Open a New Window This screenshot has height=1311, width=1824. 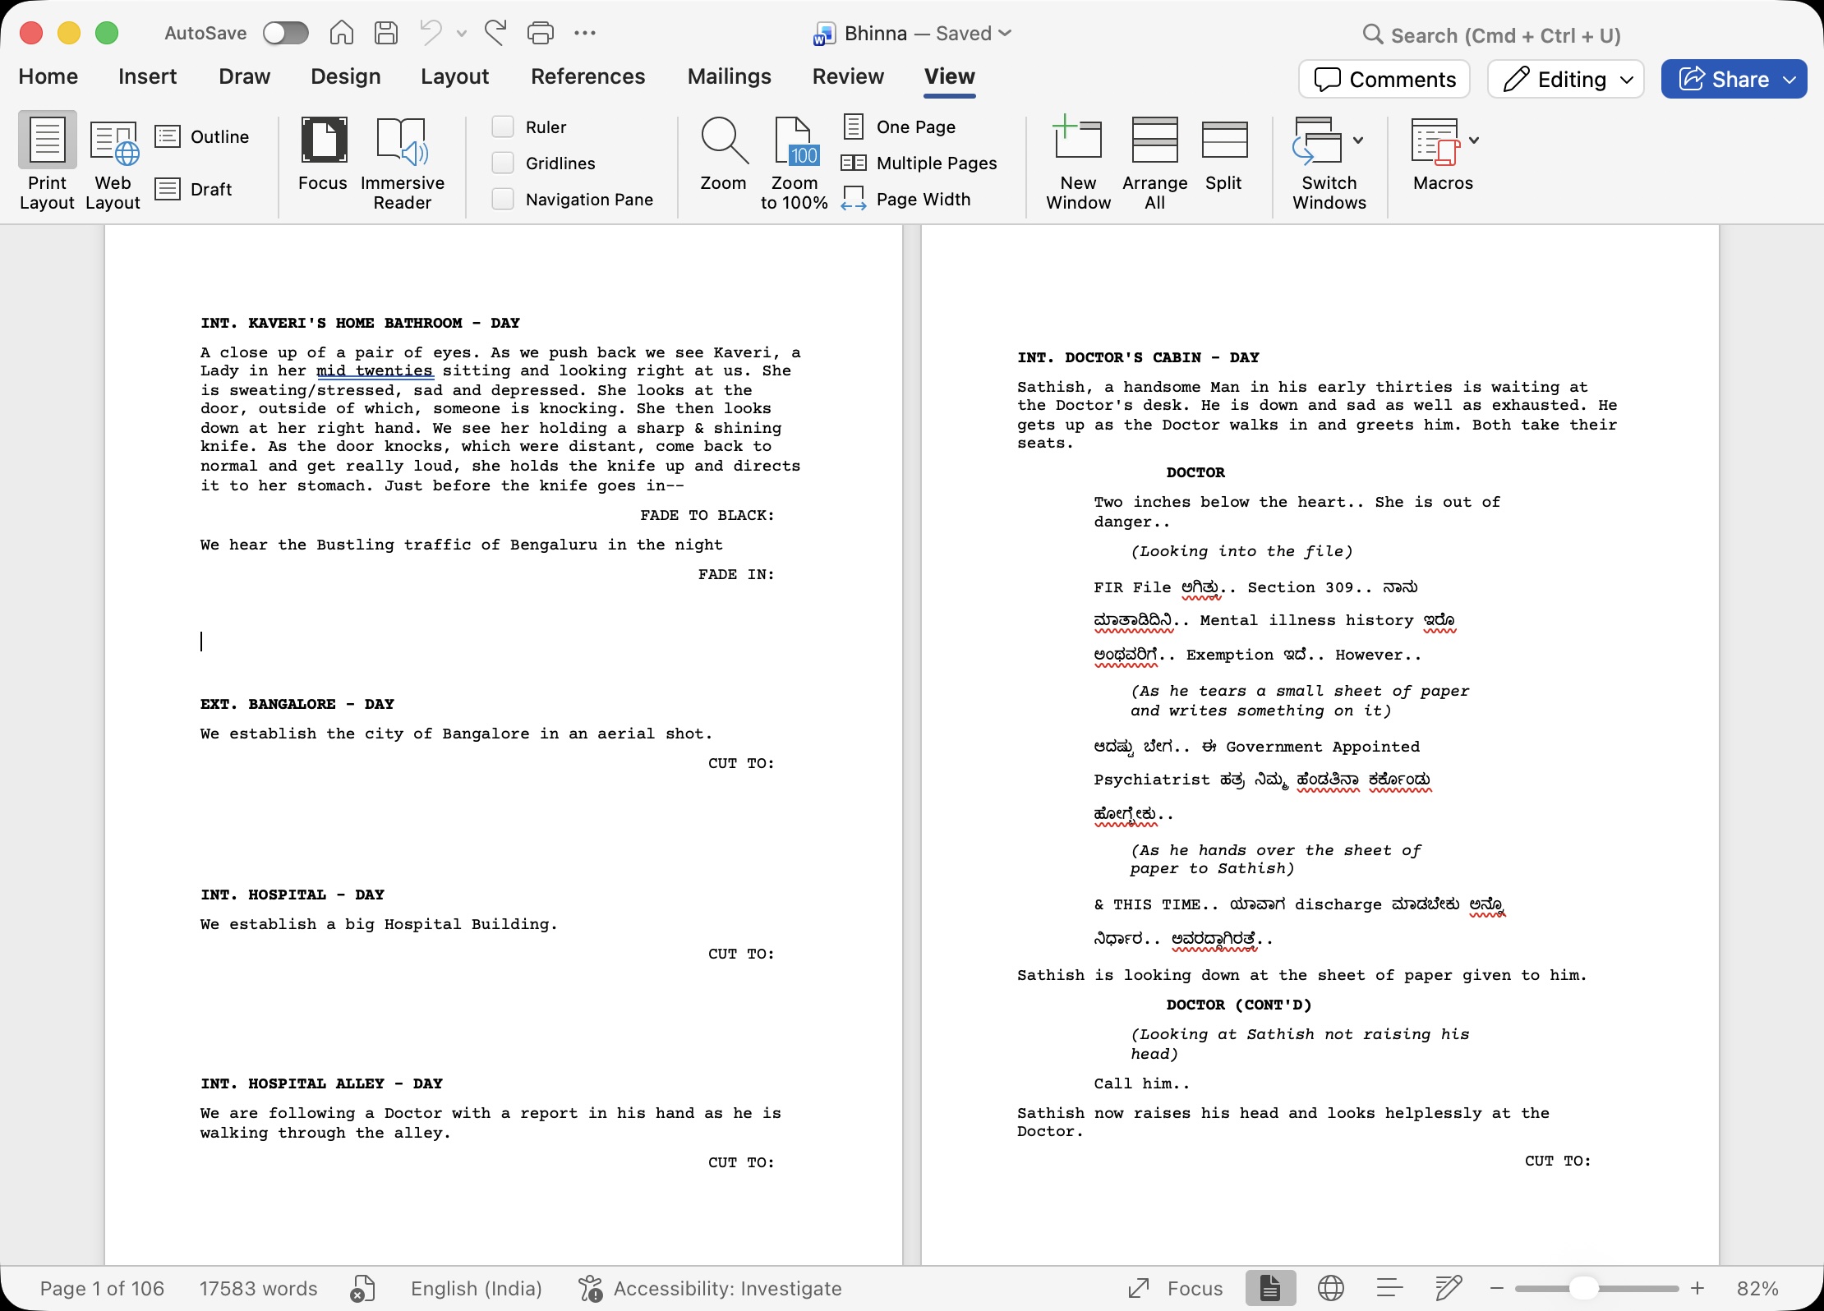[1077, 140]
